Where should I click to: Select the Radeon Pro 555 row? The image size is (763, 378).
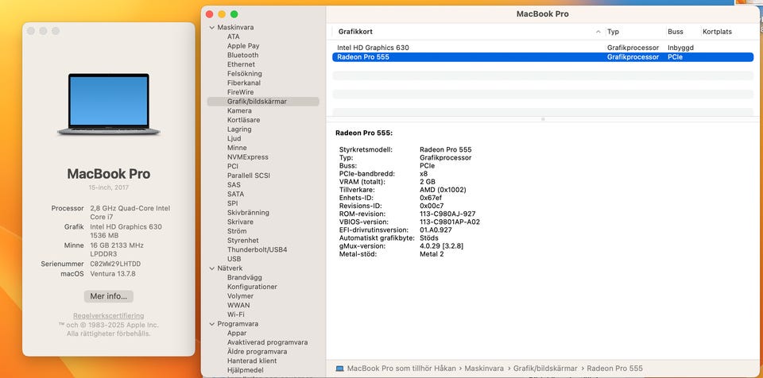pyautogui.click(x=543, y=57)
